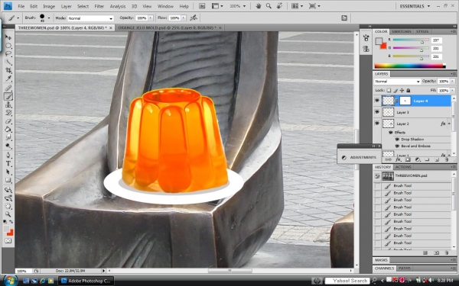
Task: Select the Crop tool
Action: [x=8, y=70]
